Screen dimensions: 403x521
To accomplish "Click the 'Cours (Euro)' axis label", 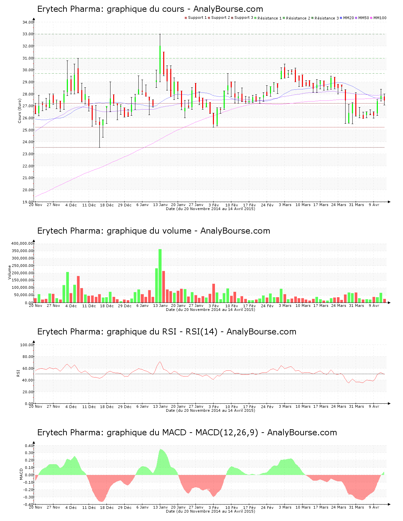I will tap(20, 111).
